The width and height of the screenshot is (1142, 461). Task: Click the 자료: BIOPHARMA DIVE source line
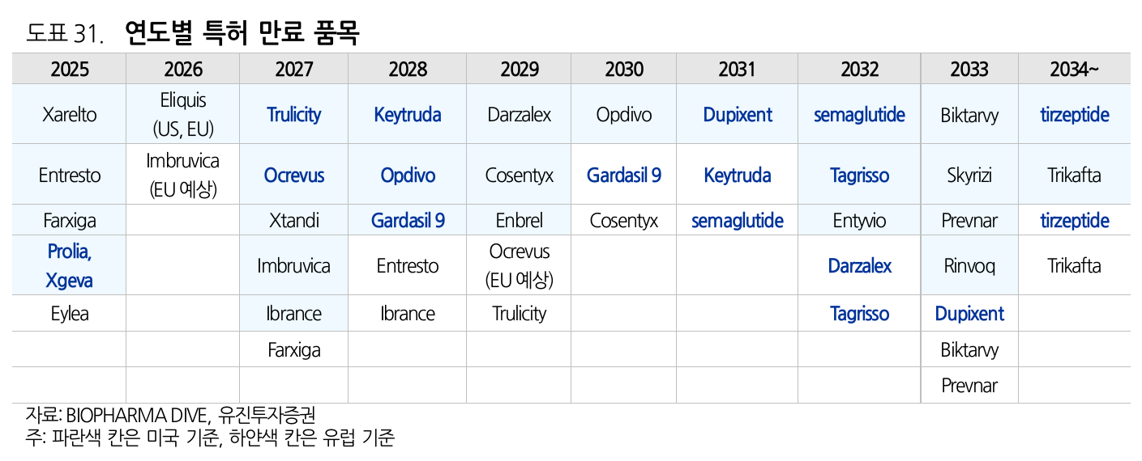pyautogui.click(x=170, y=416)
